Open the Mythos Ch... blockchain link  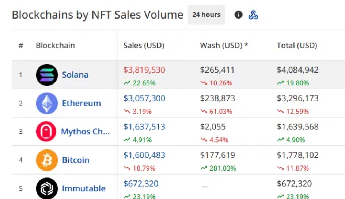[85, 132]
